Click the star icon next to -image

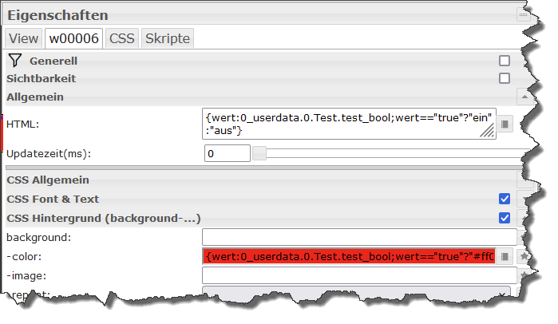[524, 275]
